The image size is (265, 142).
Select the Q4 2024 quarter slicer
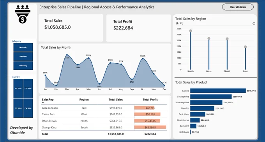pyautogui.click(x=28, y=108)
